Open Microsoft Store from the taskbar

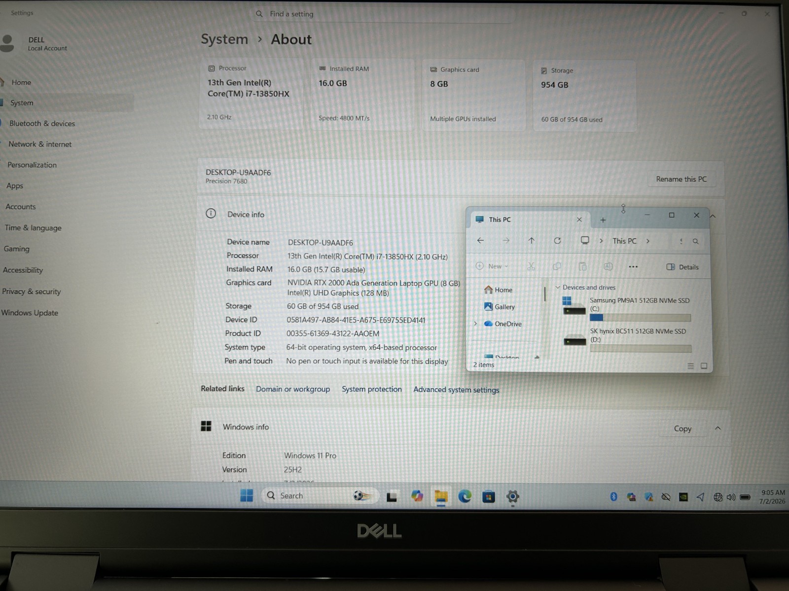tap(488, 496)
